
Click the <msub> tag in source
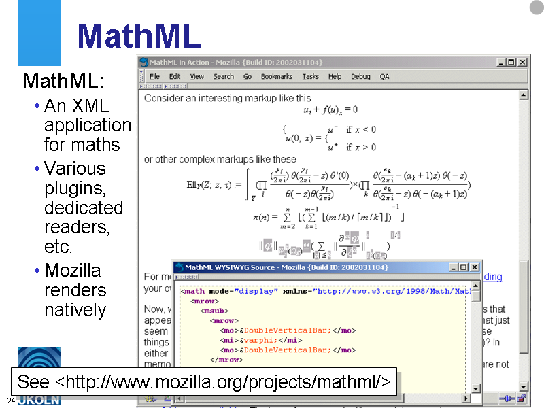pyautogui.click(x=214, y=311)
